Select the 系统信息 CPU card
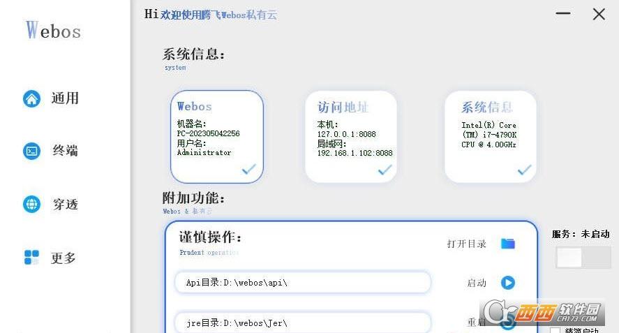Screen dimensions: 619x333 pyautogui.click(x=491, y=137)
